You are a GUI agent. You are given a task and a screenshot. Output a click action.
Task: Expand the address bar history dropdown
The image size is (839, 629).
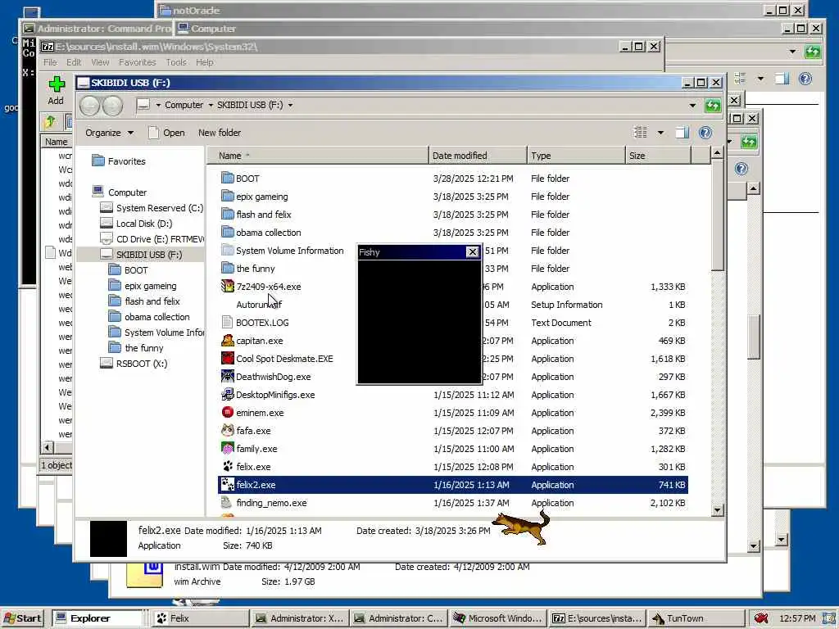tap(692, 106)
